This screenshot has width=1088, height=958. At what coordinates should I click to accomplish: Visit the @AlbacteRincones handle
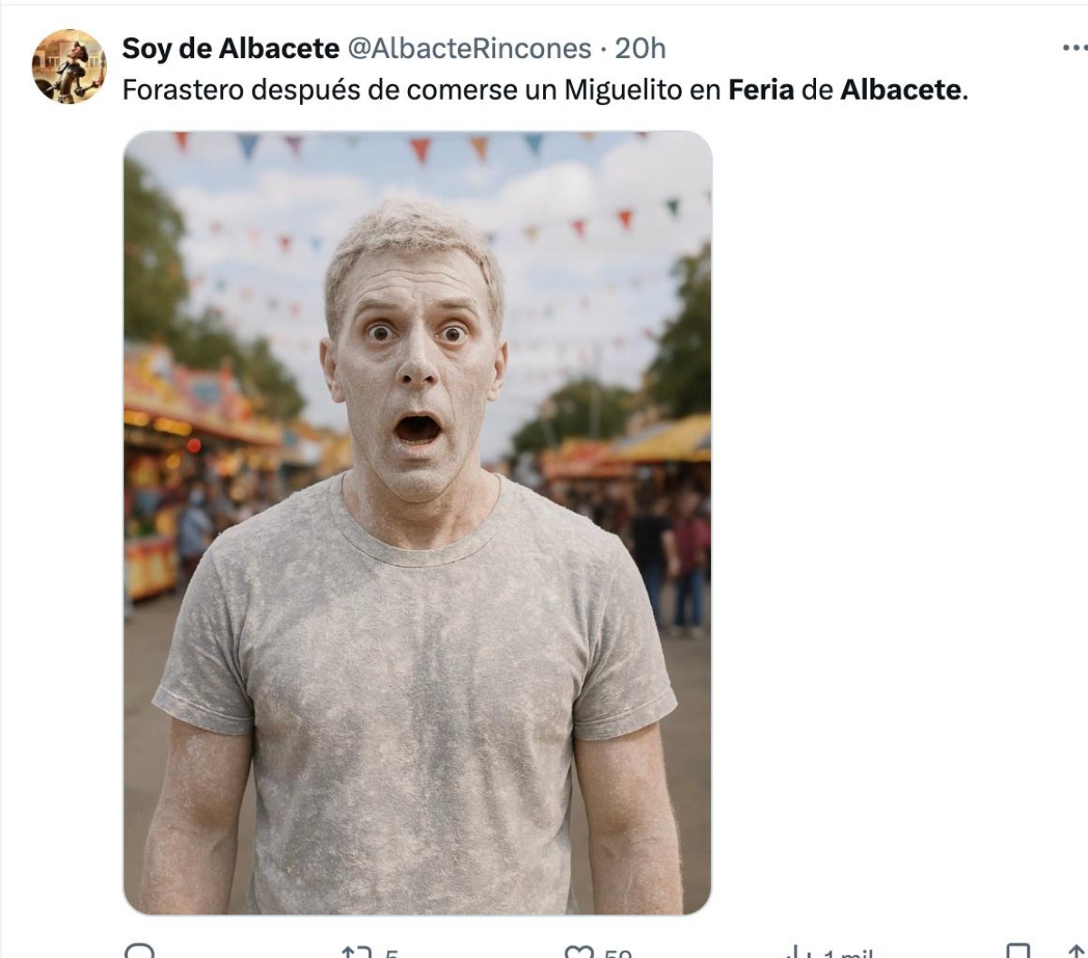click(470, 48)
